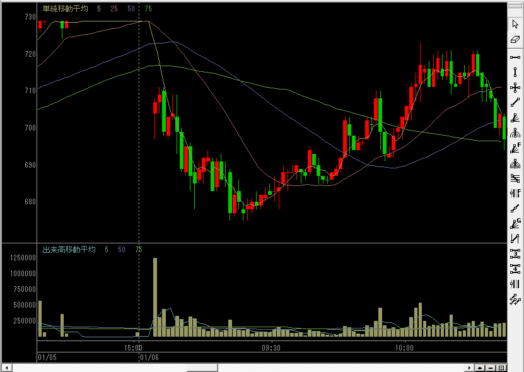Click the 720 price axis label
Screen dimensions: 524x372
coord(30,54)
